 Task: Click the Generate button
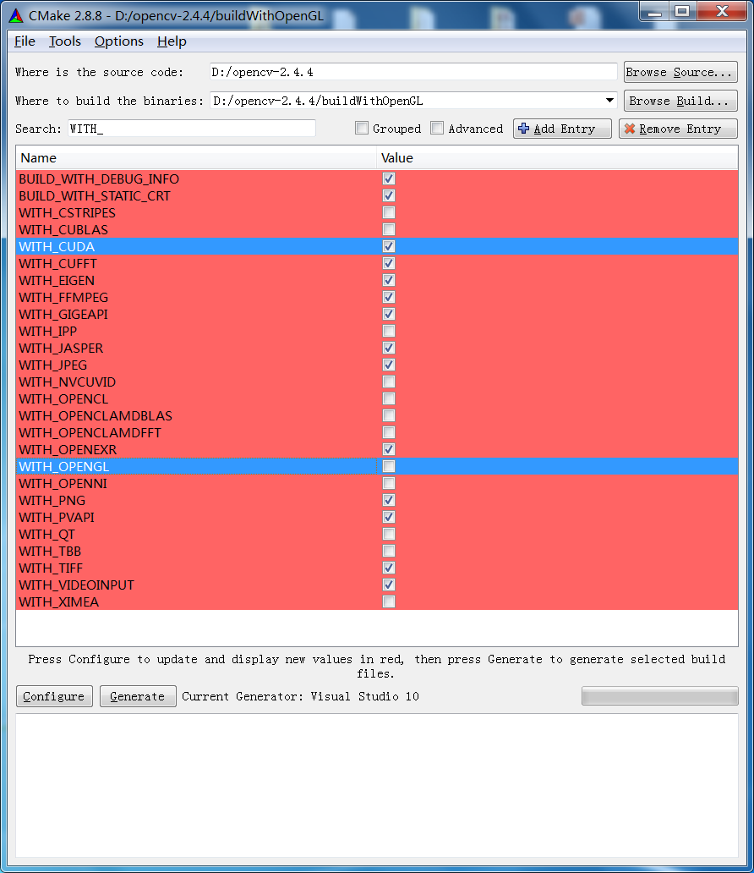tap(138, 696)
